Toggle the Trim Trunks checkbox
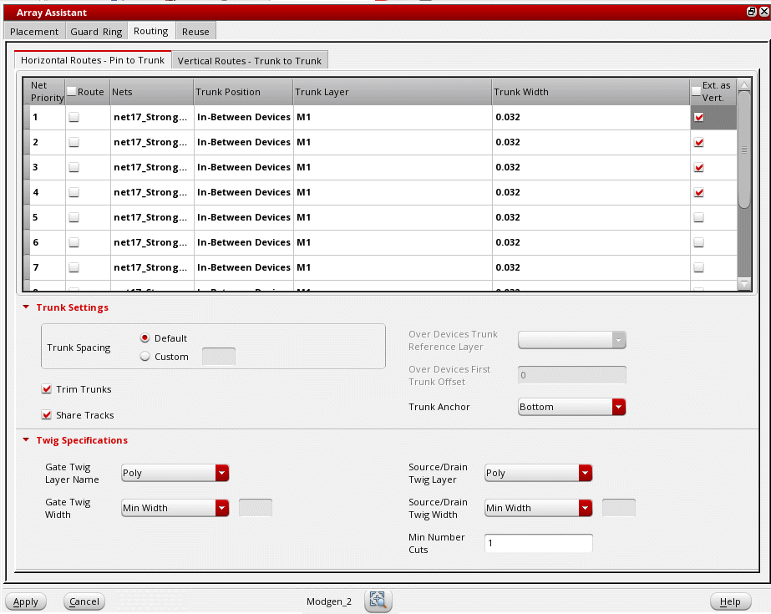Viewport: 771px width, 614px height. pyautogui.click(x=47, y=389)
